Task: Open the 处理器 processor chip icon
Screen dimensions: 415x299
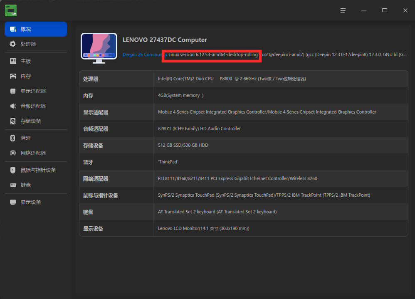Action: point(13,44)
